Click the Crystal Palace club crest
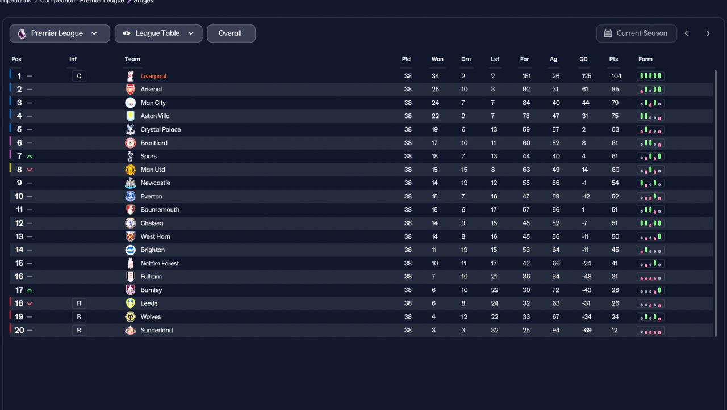Viewport: 727px width, 410px height. tap(131, 129)
